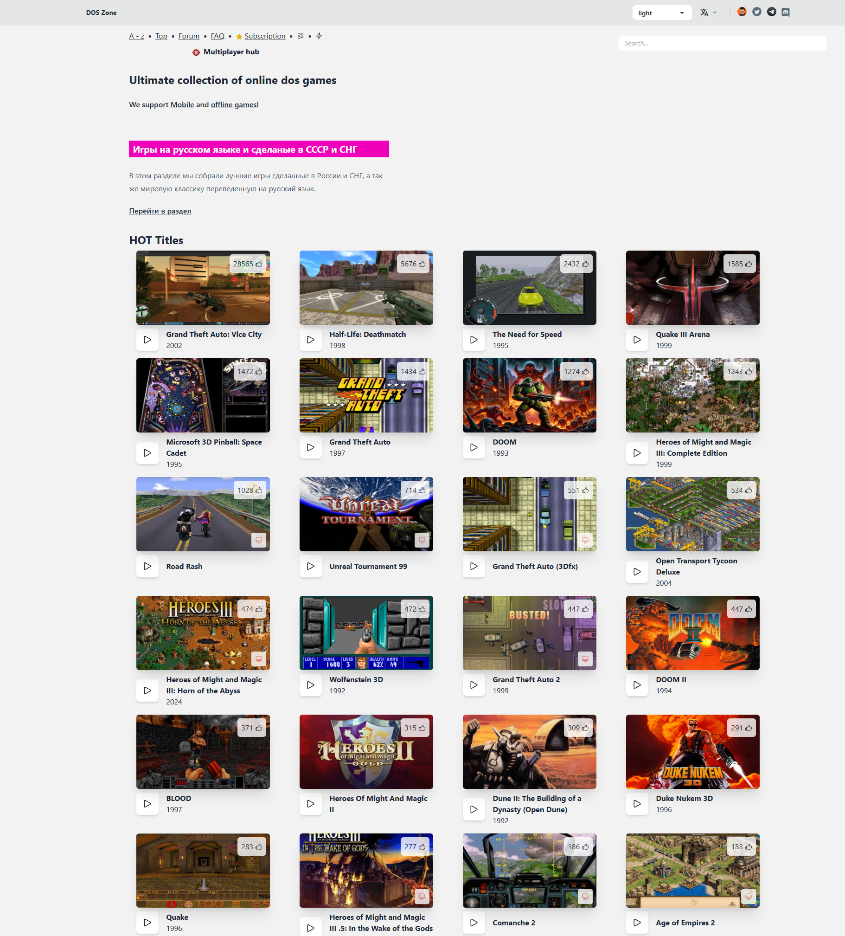Play Duke Nukem 3D via play icon
Viewport: 845px width, 936px height.
[x=637, y=804]
